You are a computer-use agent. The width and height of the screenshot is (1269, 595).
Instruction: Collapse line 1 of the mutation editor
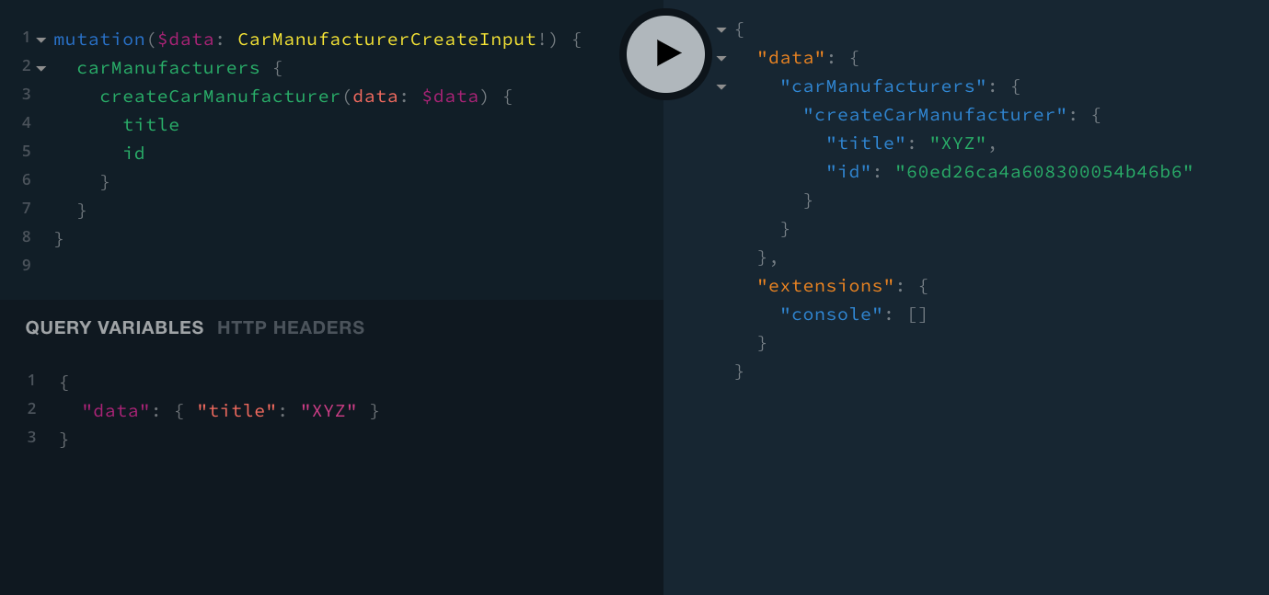(40, 39)
